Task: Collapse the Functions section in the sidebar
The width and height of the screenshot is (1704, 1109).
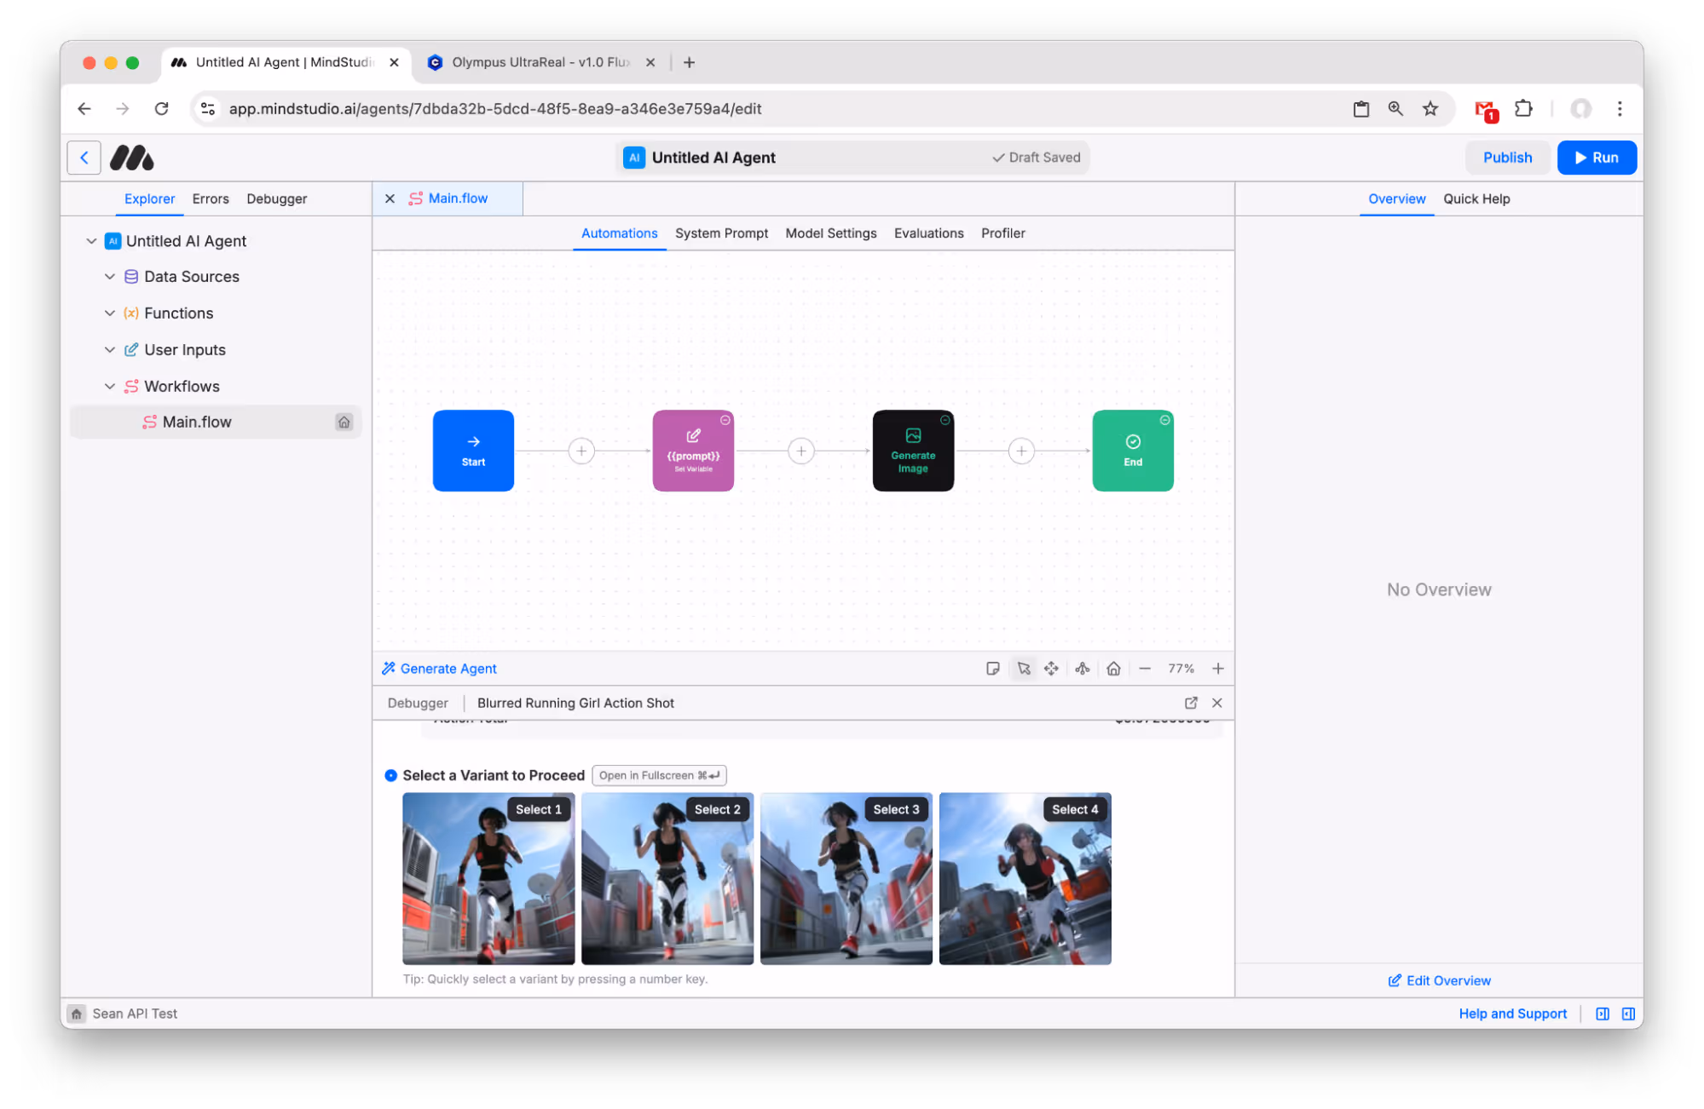Action: point(110,313)
